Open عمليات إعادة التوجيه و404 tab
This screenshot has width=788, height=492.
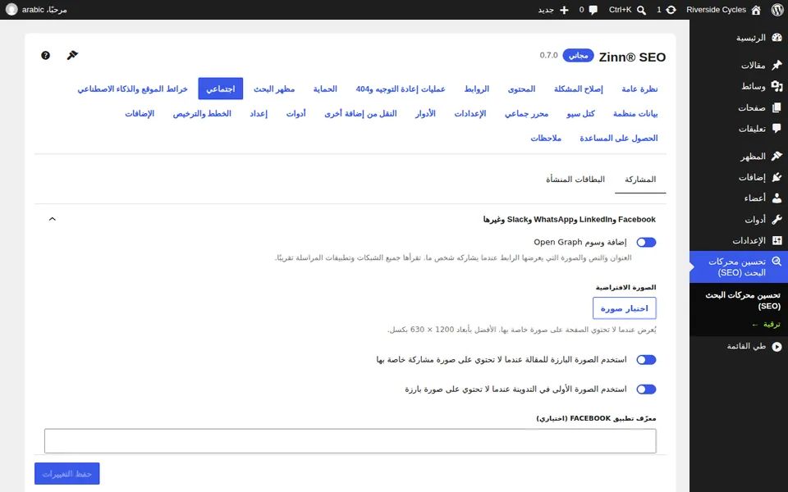401,89
